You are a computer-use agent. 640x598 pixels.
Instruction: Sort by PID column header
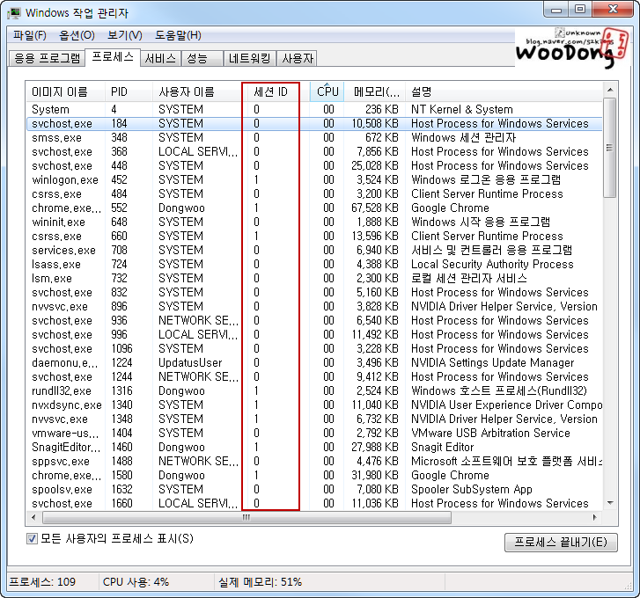point(129,91)
